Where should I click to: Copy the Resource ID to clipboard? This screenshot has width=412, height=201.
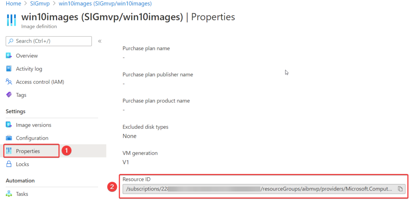400,189
